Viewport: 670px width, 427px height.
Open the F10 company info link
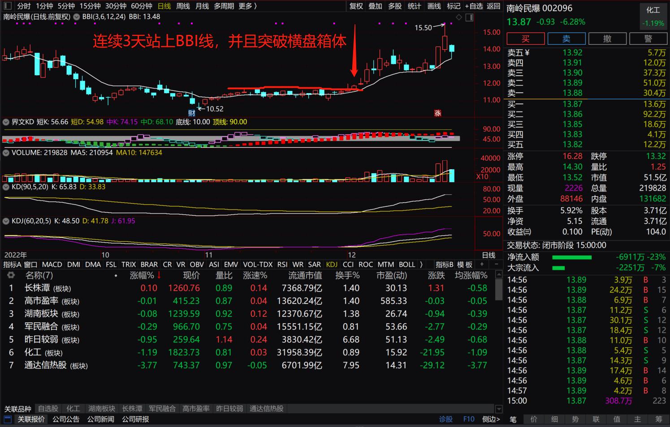469,419
